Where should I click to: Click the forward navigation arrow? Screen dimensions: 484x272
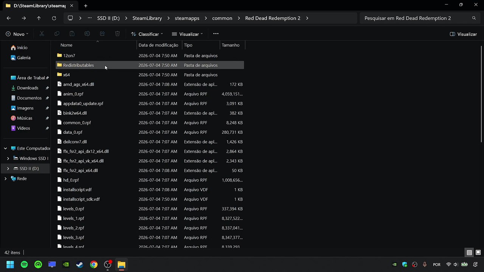24,18
